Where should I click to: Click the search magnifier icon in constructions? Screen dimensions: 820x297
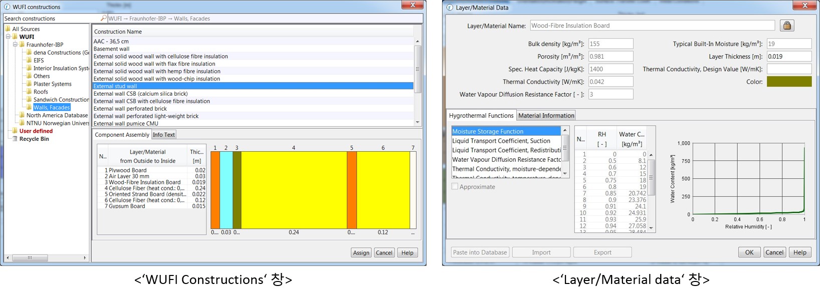pyautogui.click(x=103, y=19)
